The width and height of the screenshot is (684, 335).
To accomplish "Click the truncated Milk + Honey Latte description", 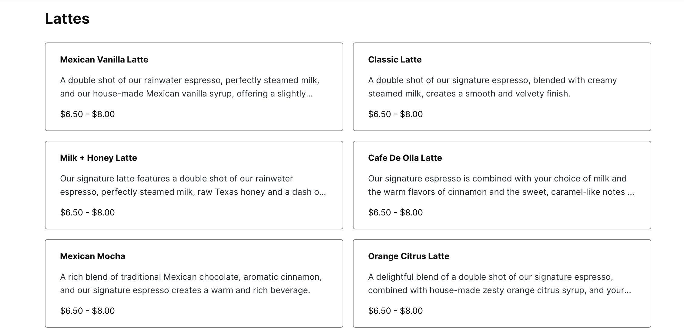I will (x=193, y=185).
